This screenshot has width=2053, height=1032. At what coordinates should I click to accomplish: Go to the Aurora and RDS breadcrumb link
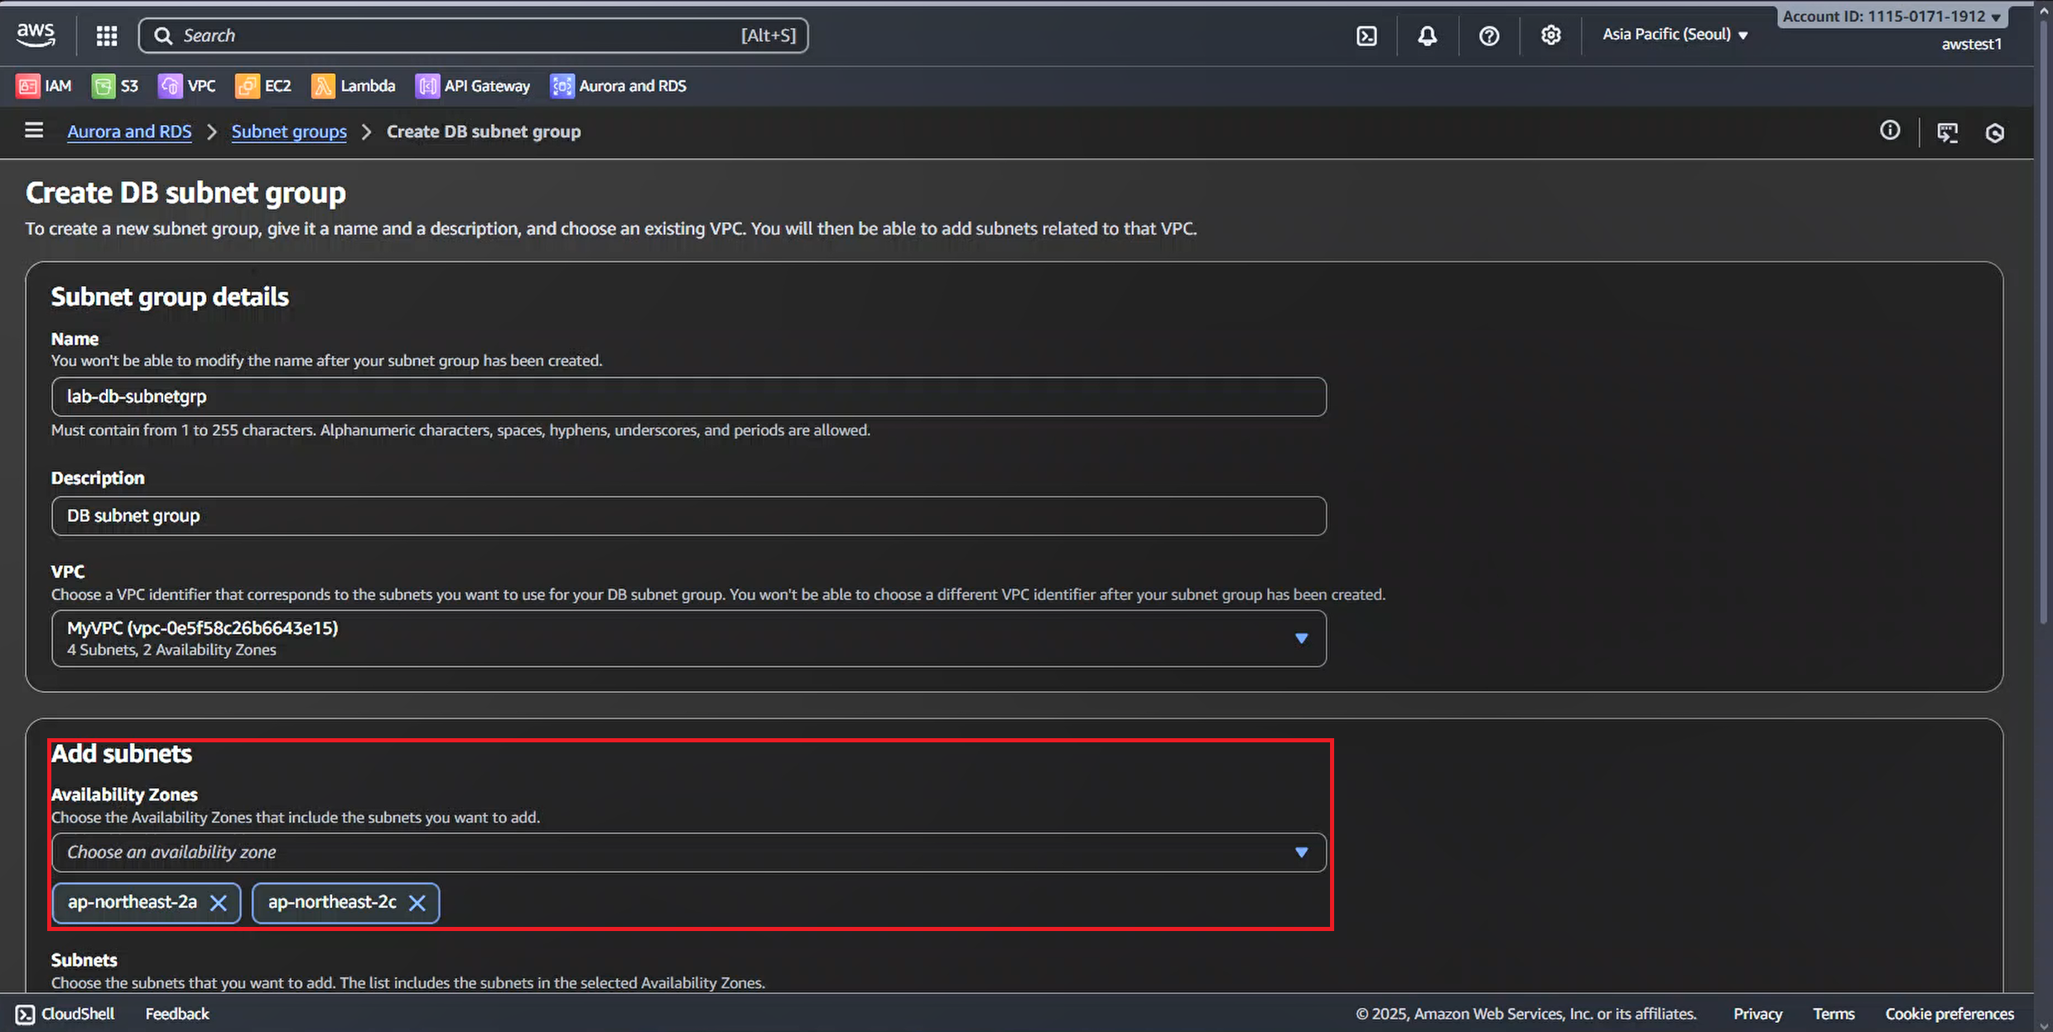[x=129, y=132]
